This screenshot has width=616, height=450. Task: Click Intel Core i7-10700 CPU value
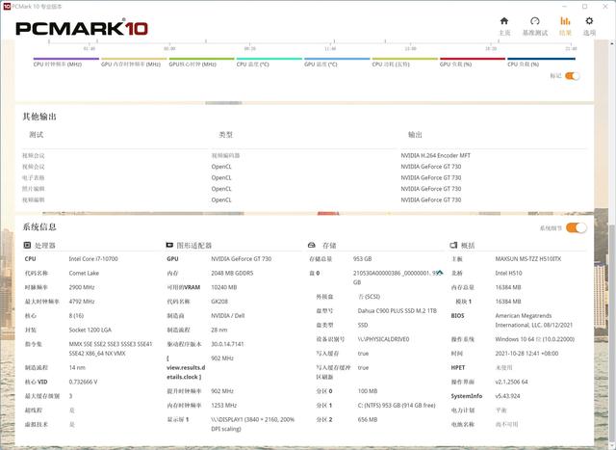93,259
